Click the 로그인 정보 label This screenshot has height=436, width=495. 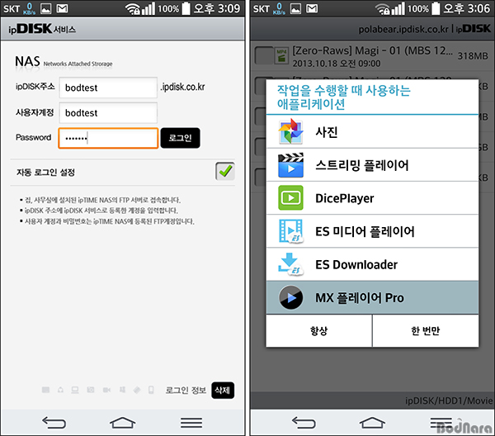point(186,391)
